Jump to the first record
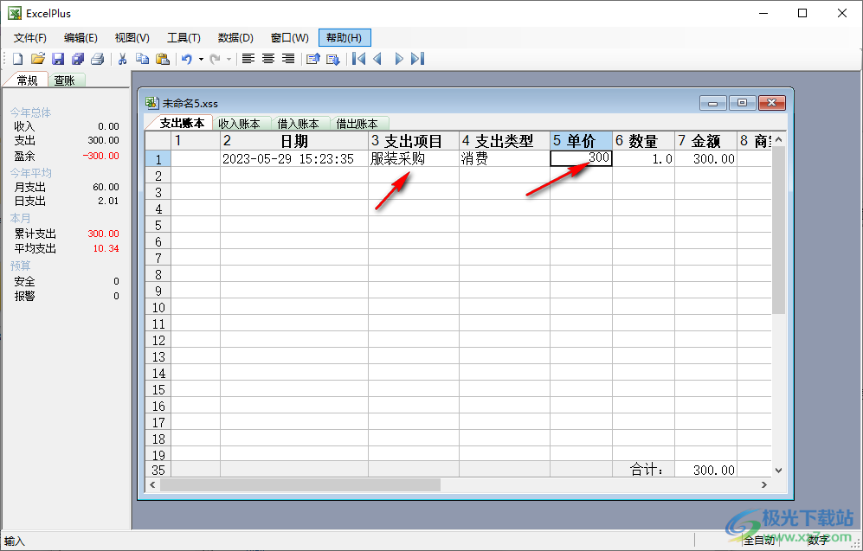 359,59
